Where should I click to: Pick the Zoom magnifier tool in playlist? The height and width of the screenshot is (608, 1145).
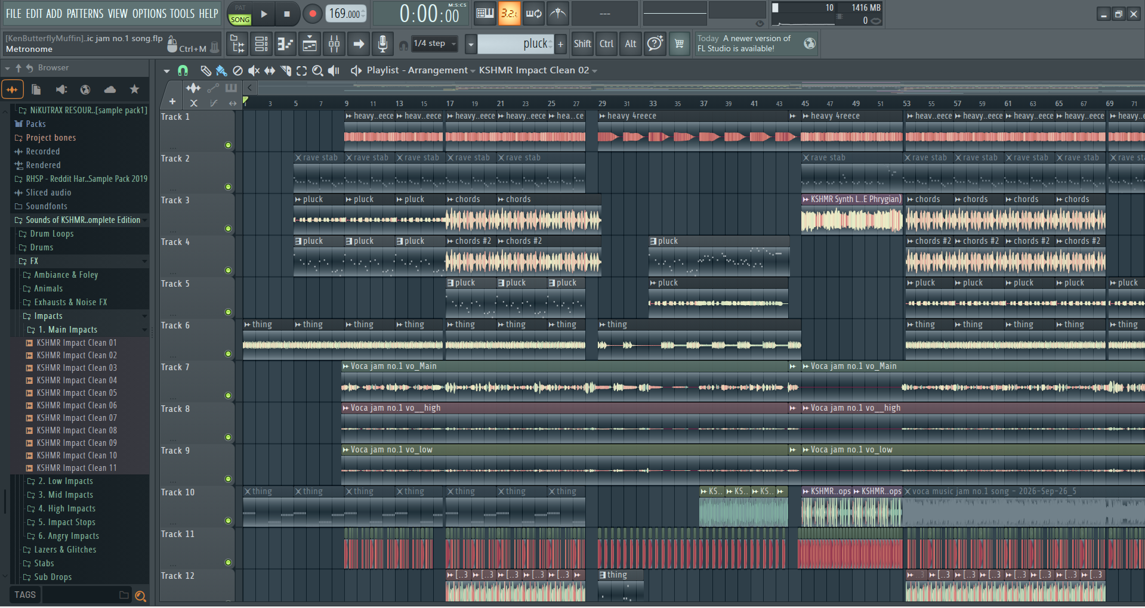coord(318,71)
